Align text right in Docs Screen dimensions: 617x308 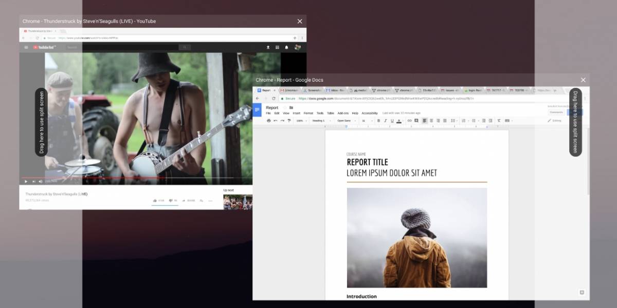438,121
